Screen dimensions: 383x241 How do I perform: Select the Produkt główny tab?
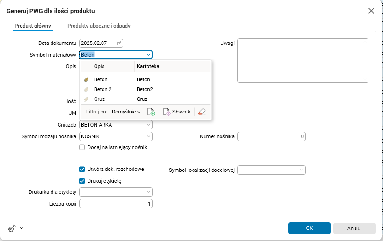33,26
